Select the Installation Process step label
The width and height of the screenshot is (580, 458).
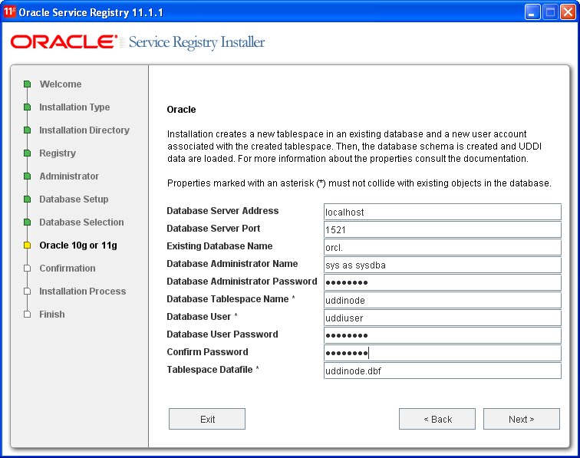click(x=83, y=292)
